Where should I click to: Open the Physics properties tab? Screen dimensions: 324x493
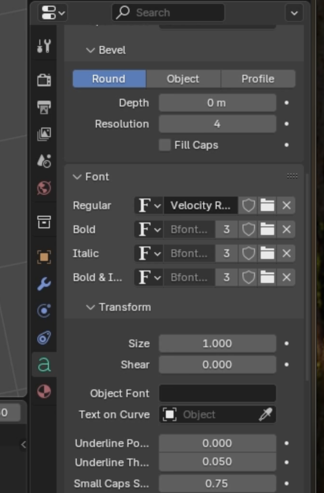[44, 311]
